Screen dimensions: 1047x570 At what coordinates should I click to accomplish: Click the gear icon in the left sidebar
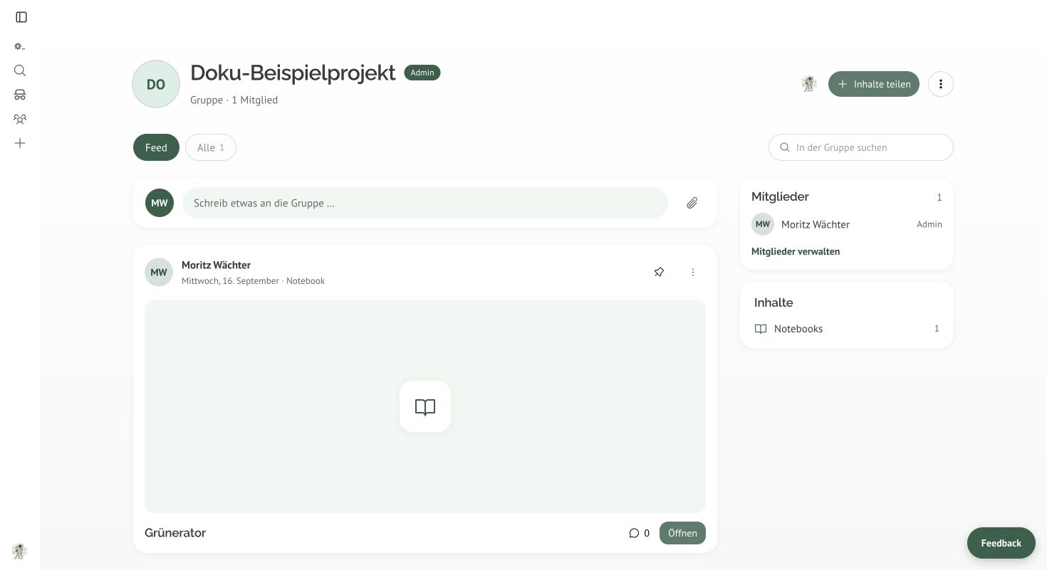20,46
